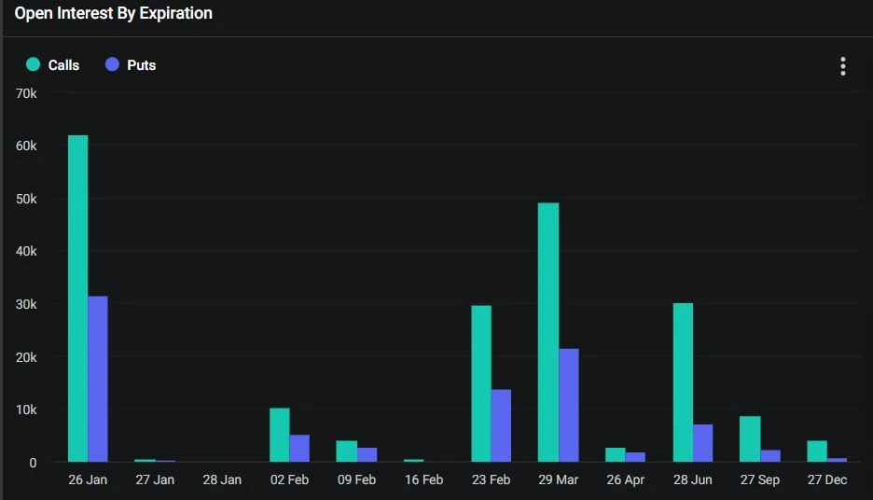Click the 09 Feb axis label
This screenshot has width=873, height=500.
click(356, 480)
